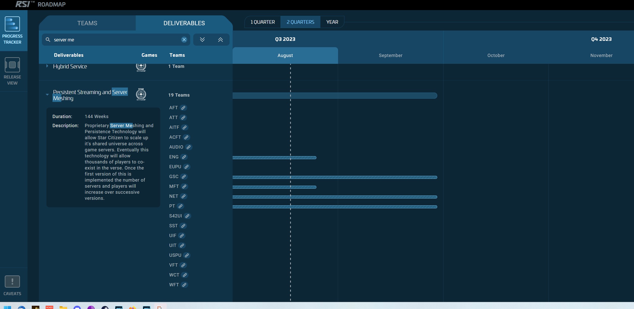Click into the deliverables search field
This screenshot has height=309, width=634.
(114, 40)
